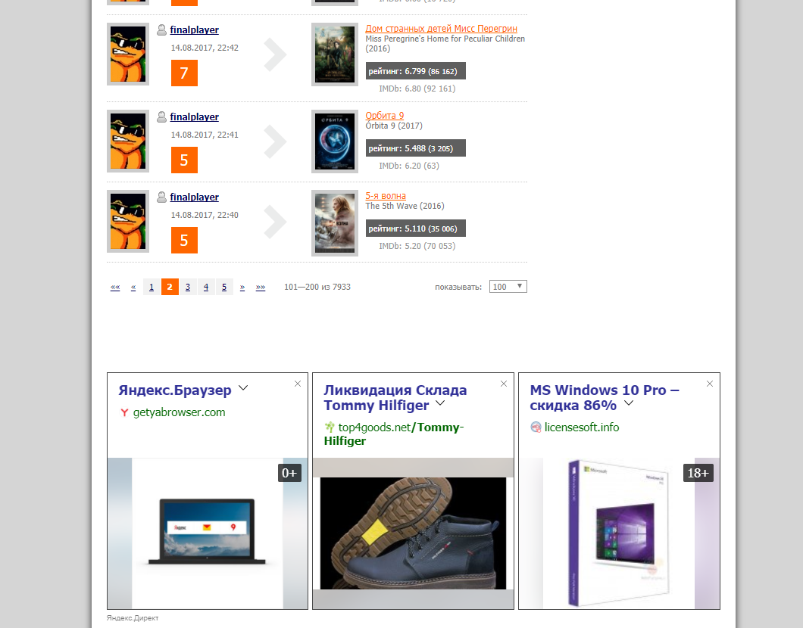803x628 pixels.
Task: Go to next page single arrow
Action: point(242,287)
